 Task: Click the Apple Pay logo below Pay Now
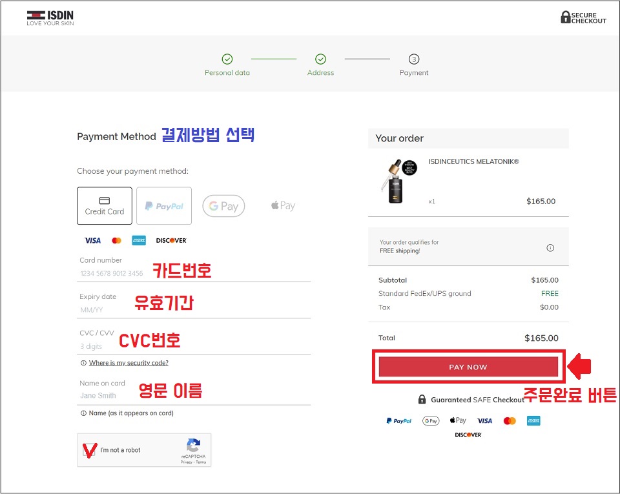(458, 420)
